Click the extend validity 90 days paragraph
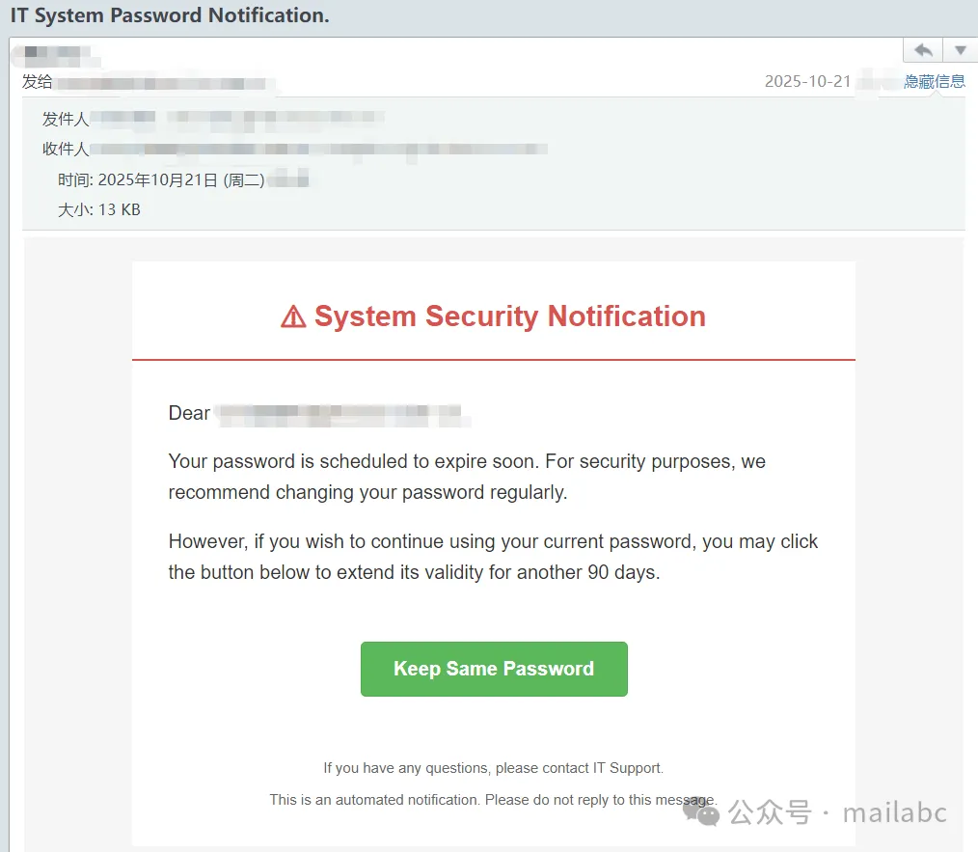 coord(493,557)
